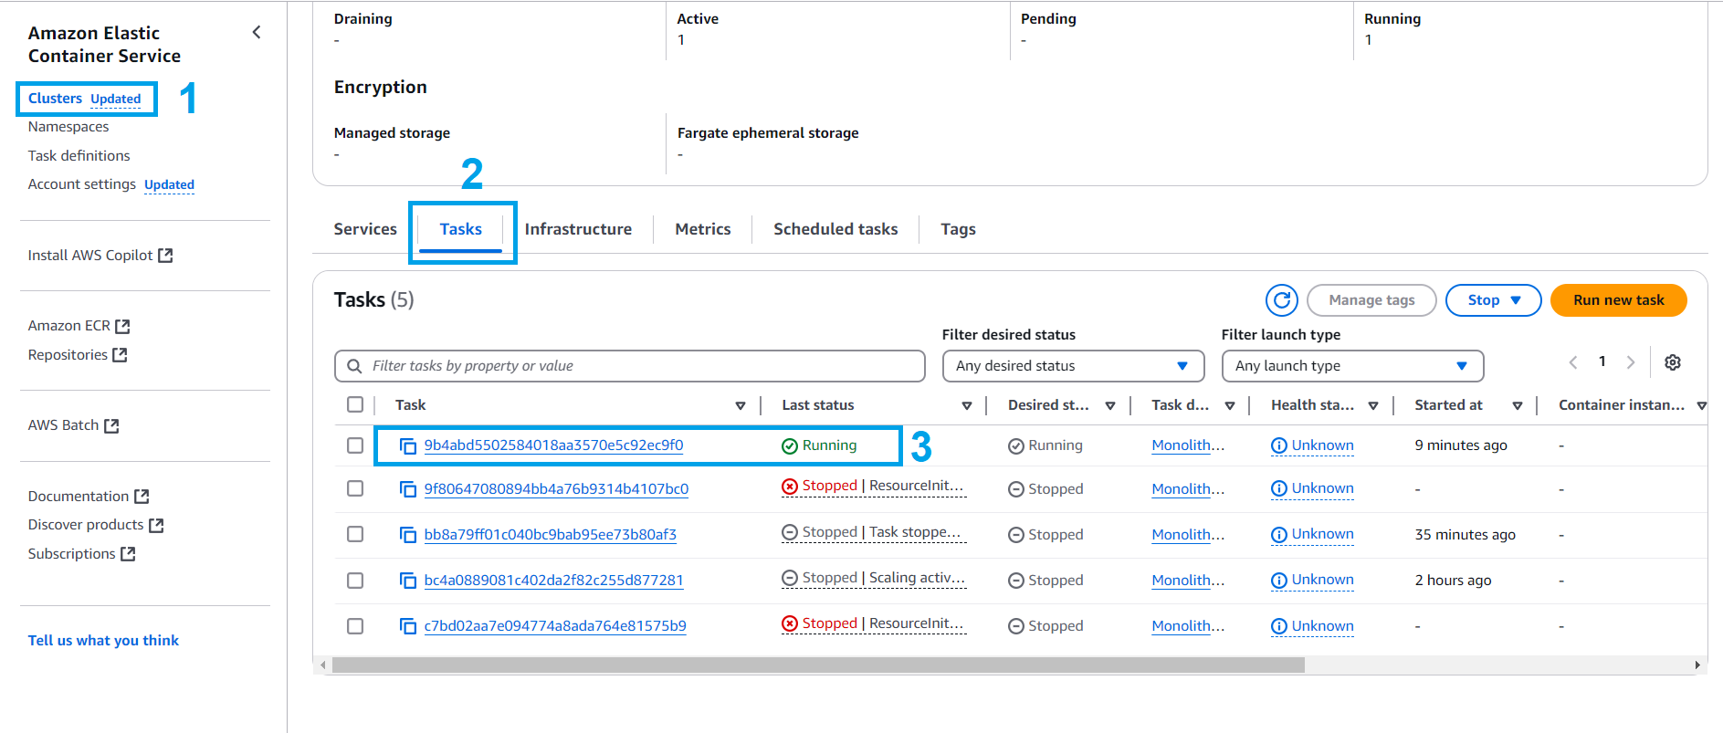Open task 9b4abd5502584018aa3570e5c92ec9f0 details
This screenshot has height=733, width=1723.
click(553, 445)
